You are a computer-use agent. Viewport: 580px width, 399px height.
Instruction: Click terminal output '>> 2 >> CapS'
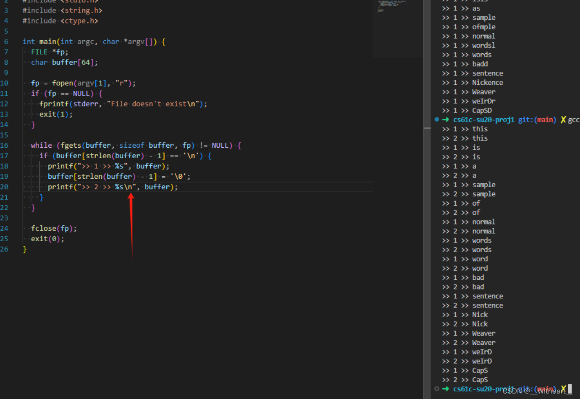click(x=465, y=380)
